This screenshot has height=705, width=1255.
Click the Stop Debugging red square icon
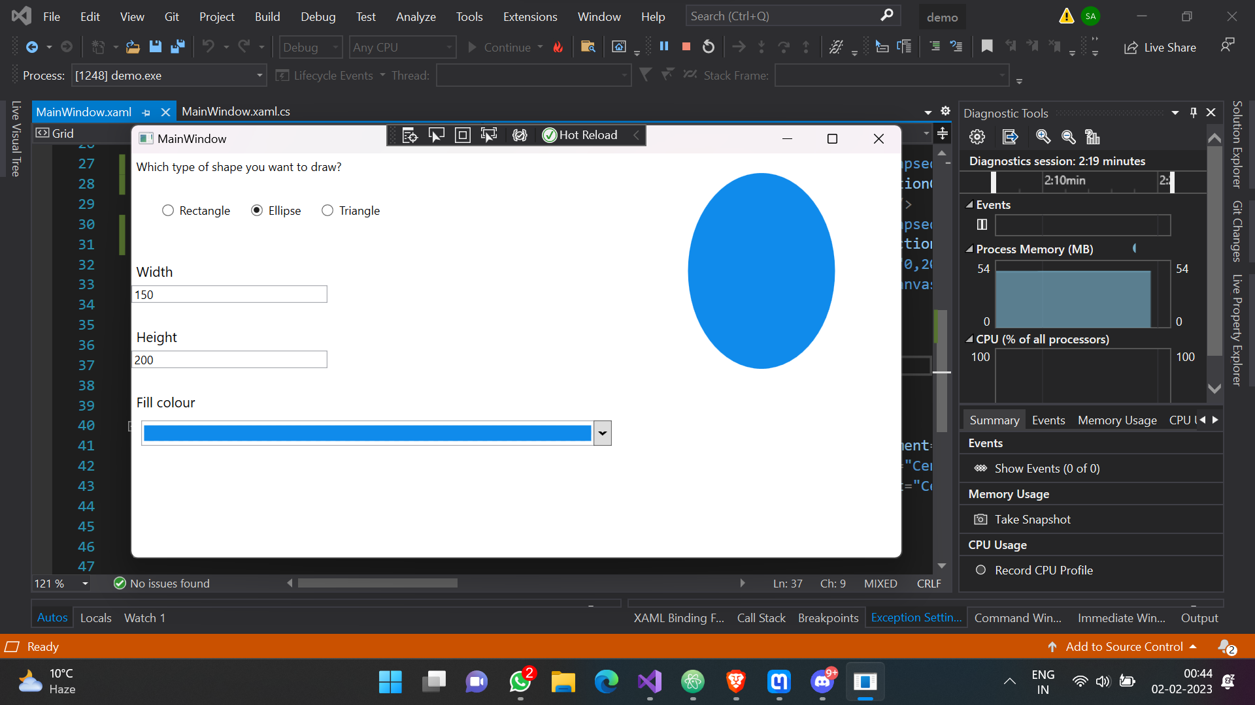click(x=686, y=46)
